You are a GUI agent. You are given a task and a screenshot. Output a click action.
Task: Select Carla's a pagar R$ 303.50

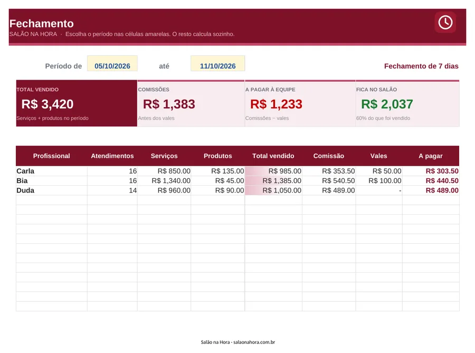click(x=431, y=171)
